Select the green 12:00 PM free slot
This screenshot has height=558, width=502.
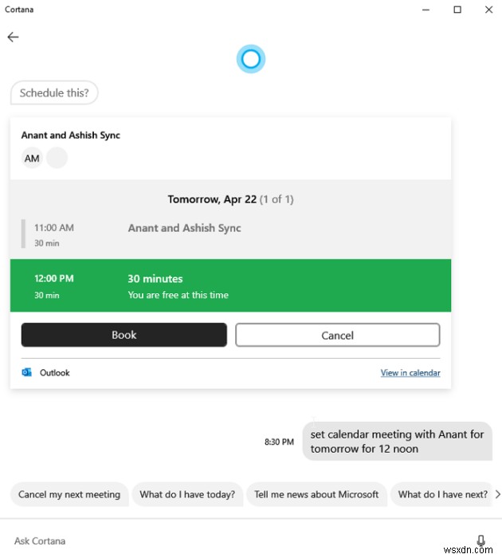230,285
